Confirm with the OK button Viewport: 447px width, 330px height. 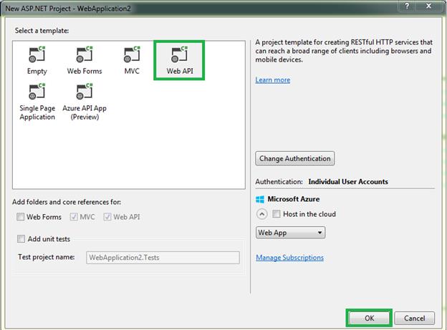coord(369,318)
